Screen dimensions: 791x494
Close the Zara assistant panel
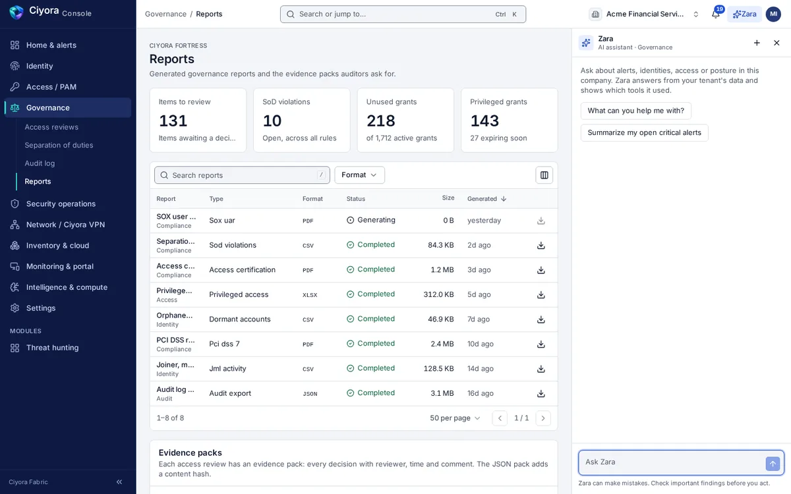pyautogui.click(x=776, y=43)
